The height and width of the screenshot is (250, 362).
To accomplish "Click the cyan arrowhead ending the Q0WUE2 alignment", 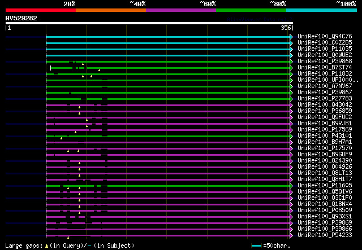I will point(292,55).
